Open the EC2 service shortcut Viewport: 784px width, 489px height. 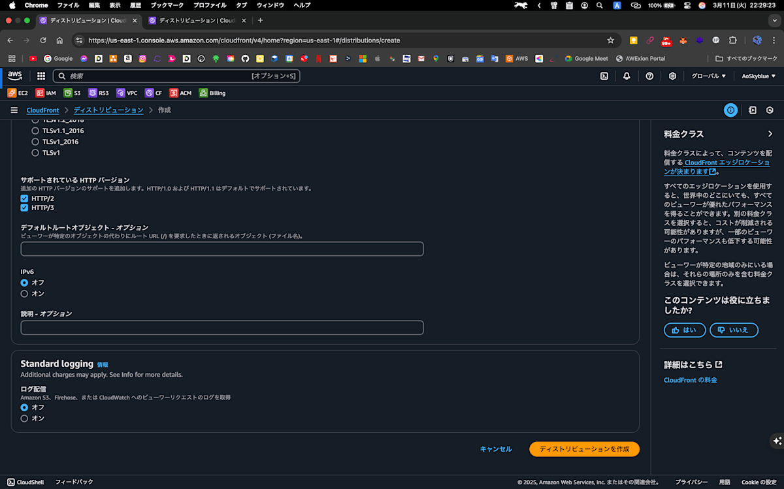coord(18,93)
